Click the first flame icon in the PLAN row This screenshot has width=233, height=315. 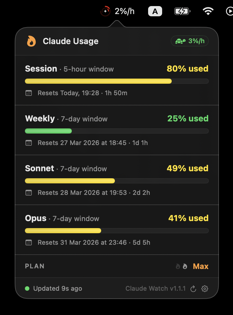177,266
